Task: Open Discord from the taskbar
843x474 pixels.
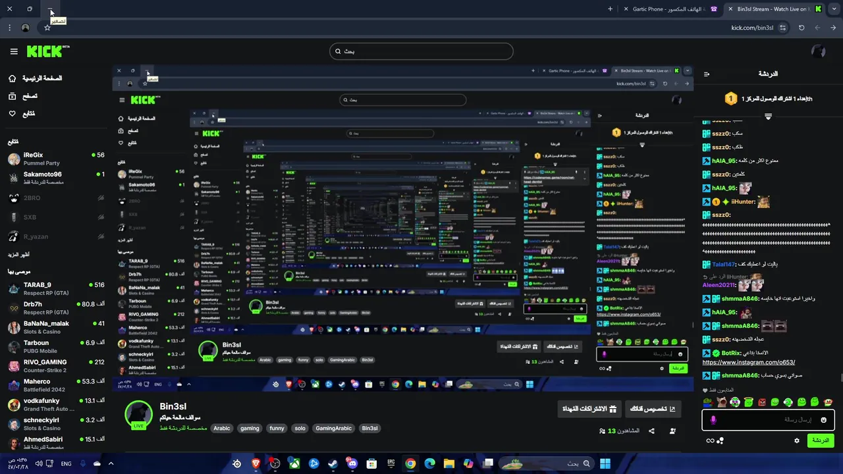Action: pyautogui.click(x=352, y=463)
